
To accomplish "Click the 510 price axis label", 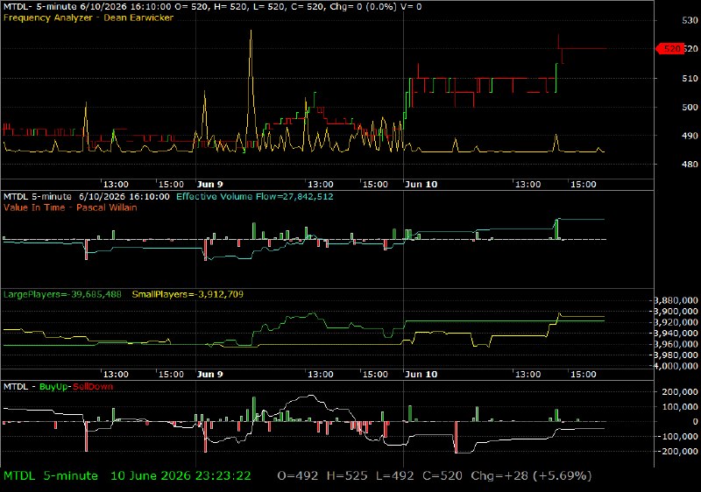I will pos(690,79).
